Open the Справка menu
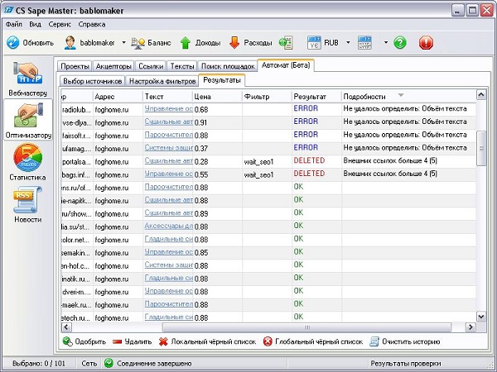The width and height of the screenshot is (497, 372). [x=92, y=24]
